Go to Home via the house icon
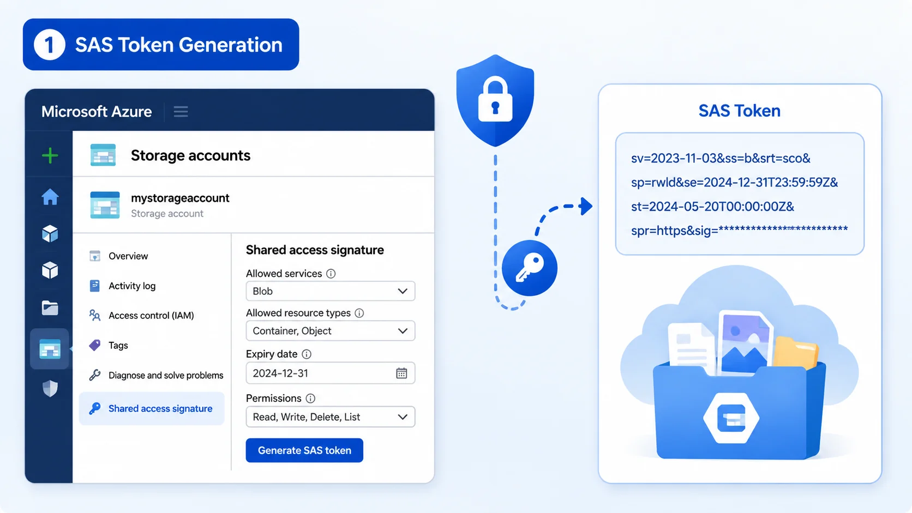The image size is (912, 513). pyautogui.click(x=50, y=197)
